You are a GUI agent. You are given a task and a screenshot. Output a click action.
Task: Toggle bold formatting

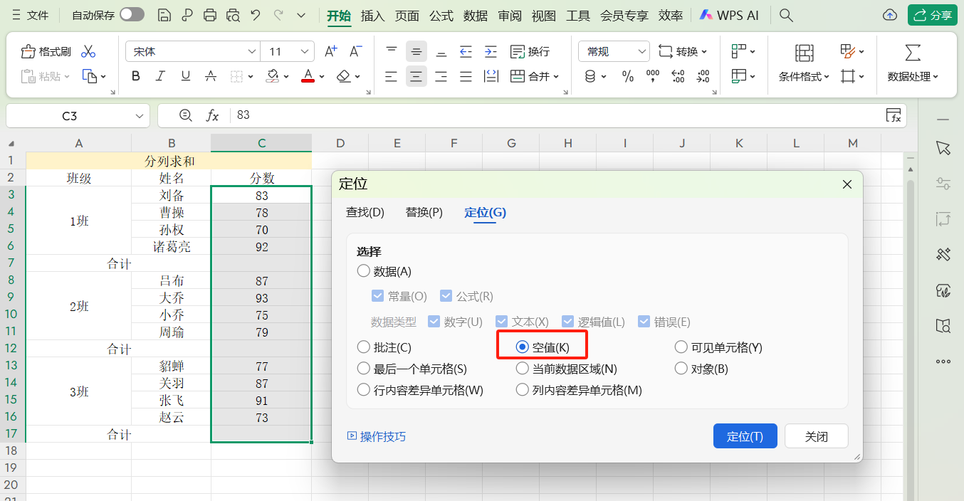point(135,76)
